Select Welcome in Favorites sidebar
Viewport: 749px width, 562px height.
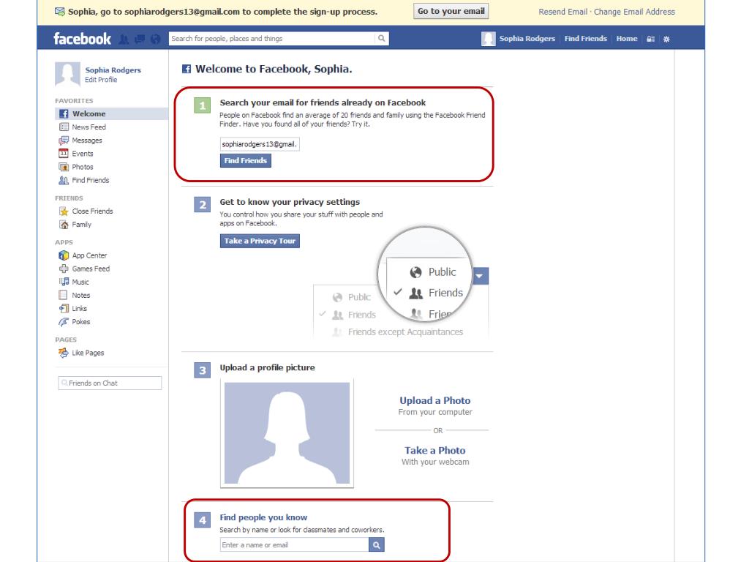pos(111,113)
